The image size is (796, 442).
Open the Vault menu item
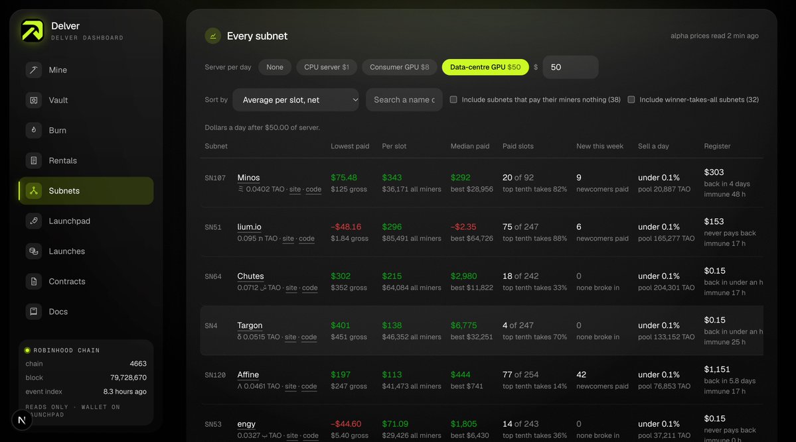86,100
